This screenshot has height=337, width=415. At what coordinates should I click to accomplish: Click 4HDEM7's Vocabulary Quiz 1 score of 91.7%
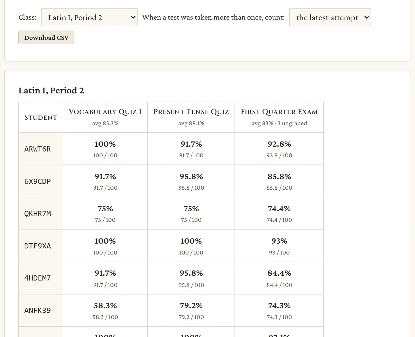[x=105, y=273]
